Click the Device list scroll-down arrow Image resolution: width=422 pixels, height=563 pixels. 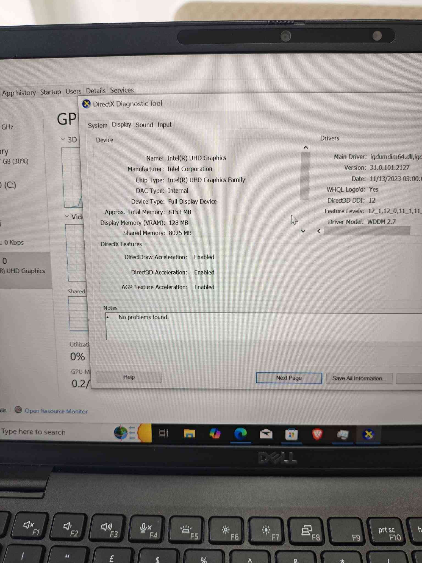pos(303,231)
